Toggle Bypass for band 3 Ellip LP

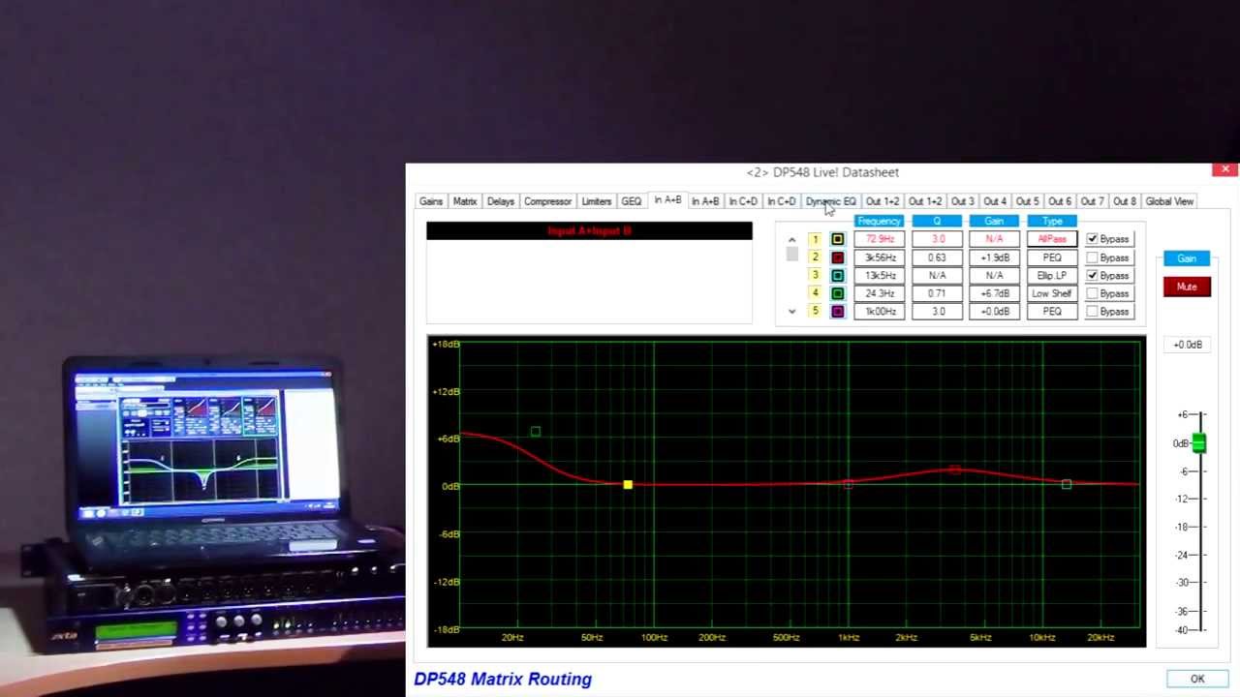pos(1093,276)
